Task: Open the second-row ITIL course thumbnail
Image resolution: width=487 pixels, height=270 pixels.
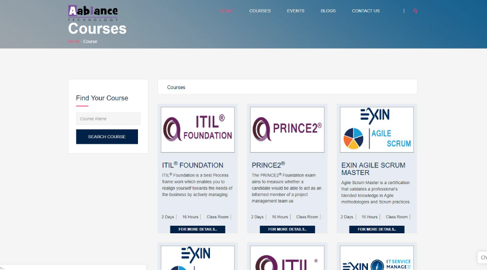Action: coord(287,258)
